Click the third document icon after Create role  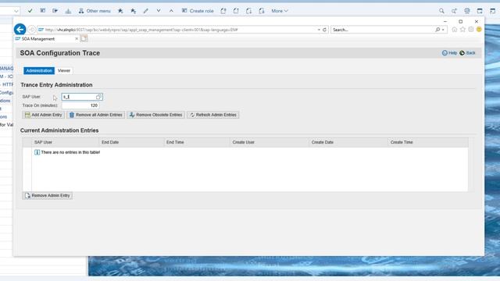point(248,11)
